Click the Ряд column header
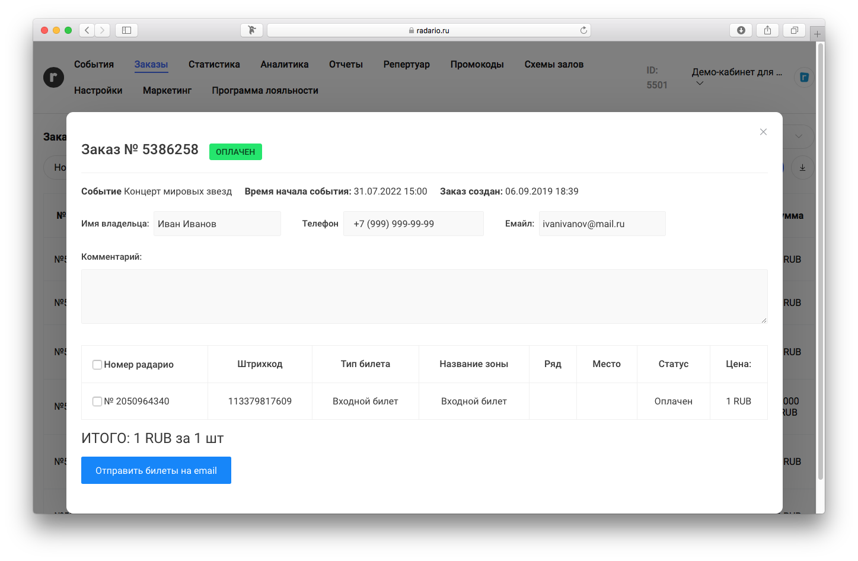Viewport: 858px width, 561px height. pos(553,364)
